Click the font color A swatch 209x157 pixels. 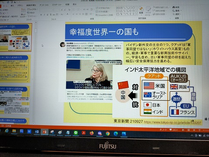pos(67,14)
